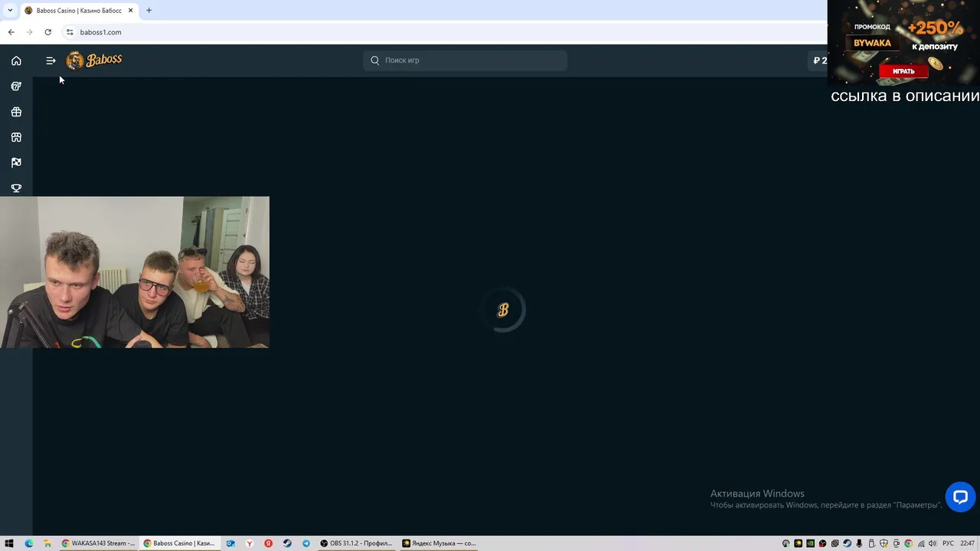Click the BYWAKA promo code label
The image size is (980, 551).
coord(873,43)
